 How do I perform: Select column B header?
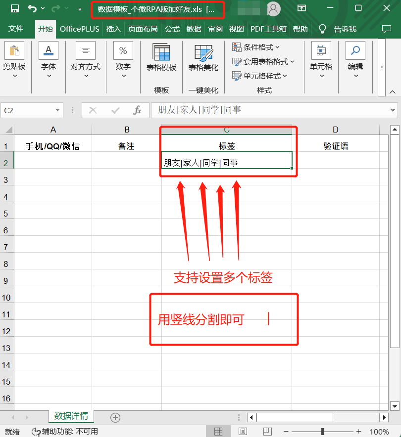(x=127, y=130)
